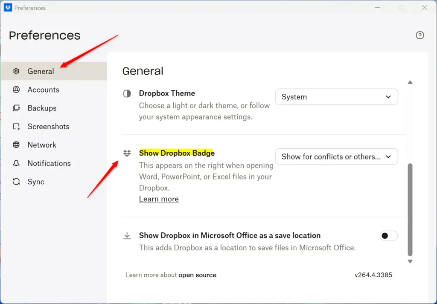
Task: Click the scrollbar down arrow
Action: 410,261
